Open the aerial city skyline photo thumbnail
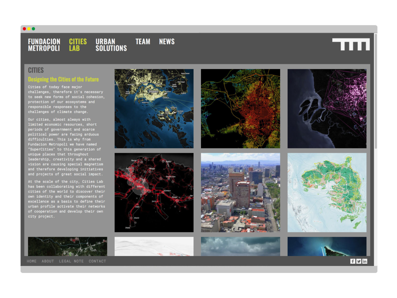 240,193
